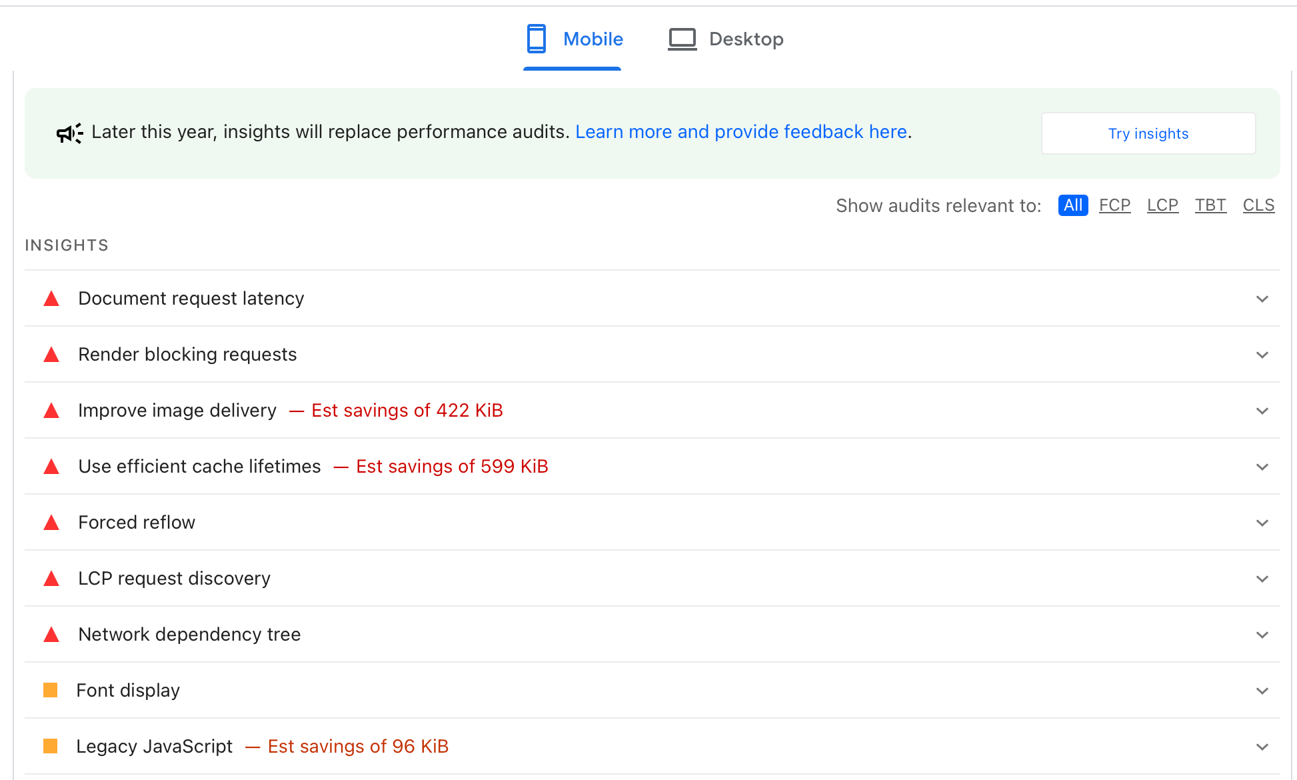
Task: Click Use efficient cache lifetimes title
Action: coord(200,467)
